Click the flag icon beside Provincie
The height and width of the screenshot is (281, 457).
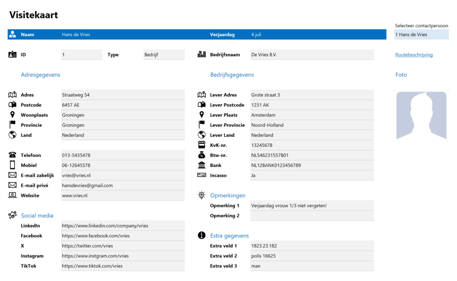pyautogui.click(x=12, y=125)
